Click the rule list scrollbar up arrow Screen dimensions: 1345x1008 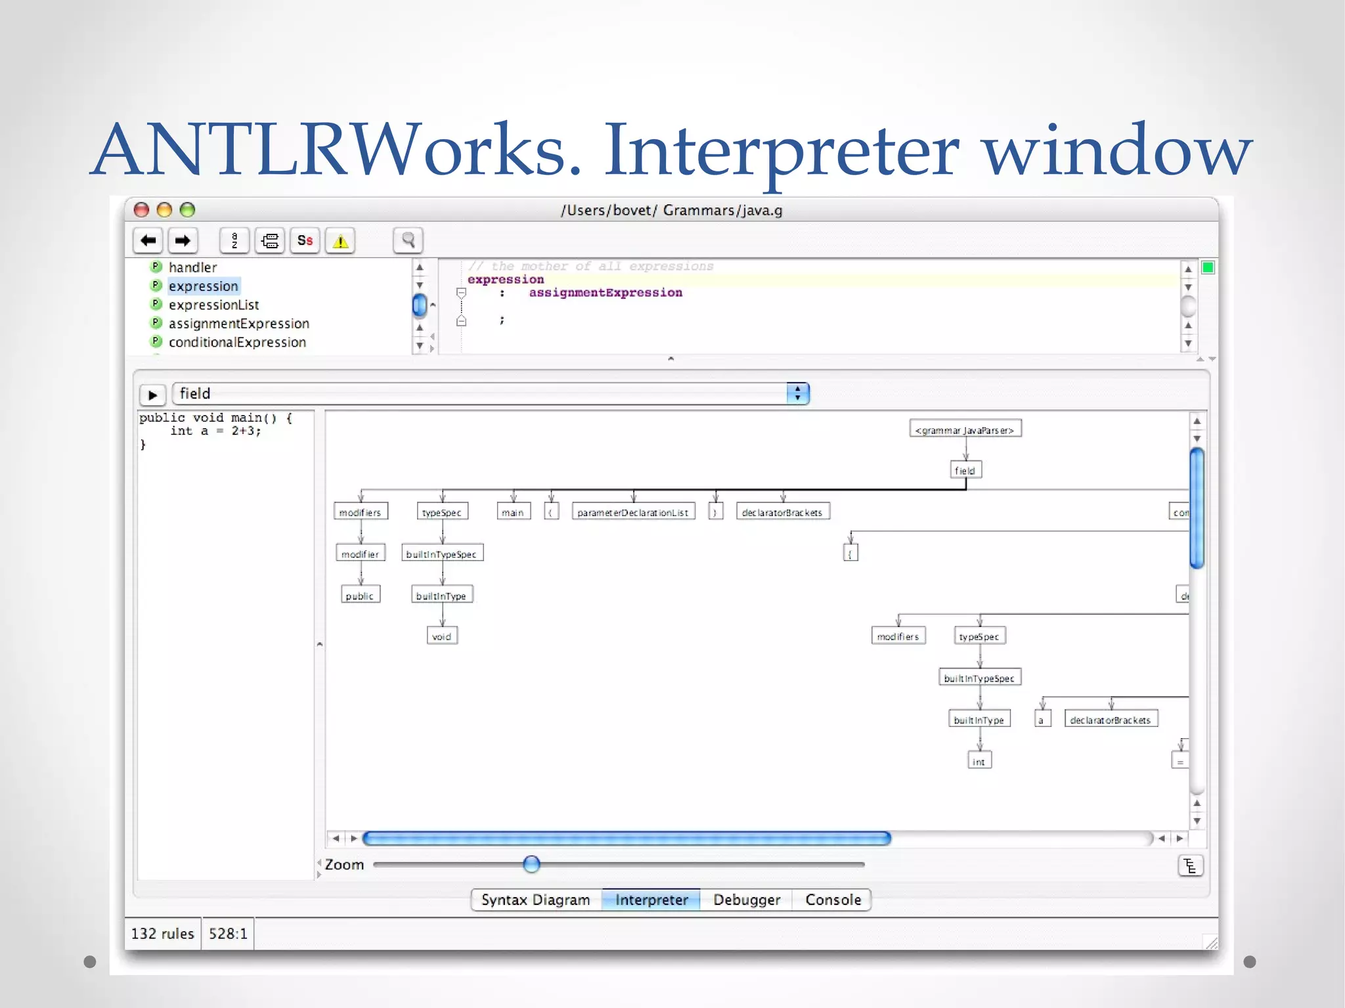[419, 267]
